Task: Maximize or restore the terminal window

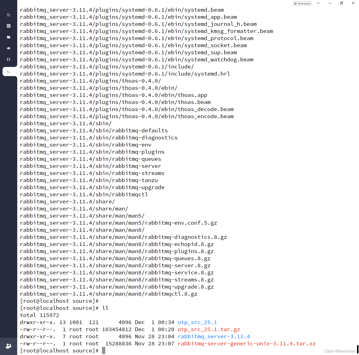Action: coord(342,3)
